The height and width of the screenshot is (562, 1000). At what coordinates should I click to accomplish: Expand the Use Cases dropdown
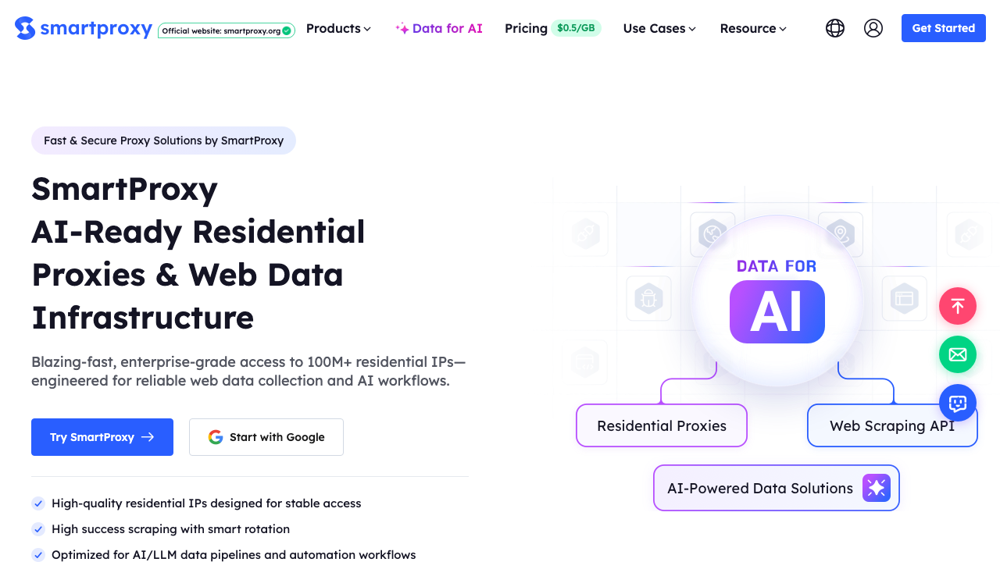pos(659,28)
